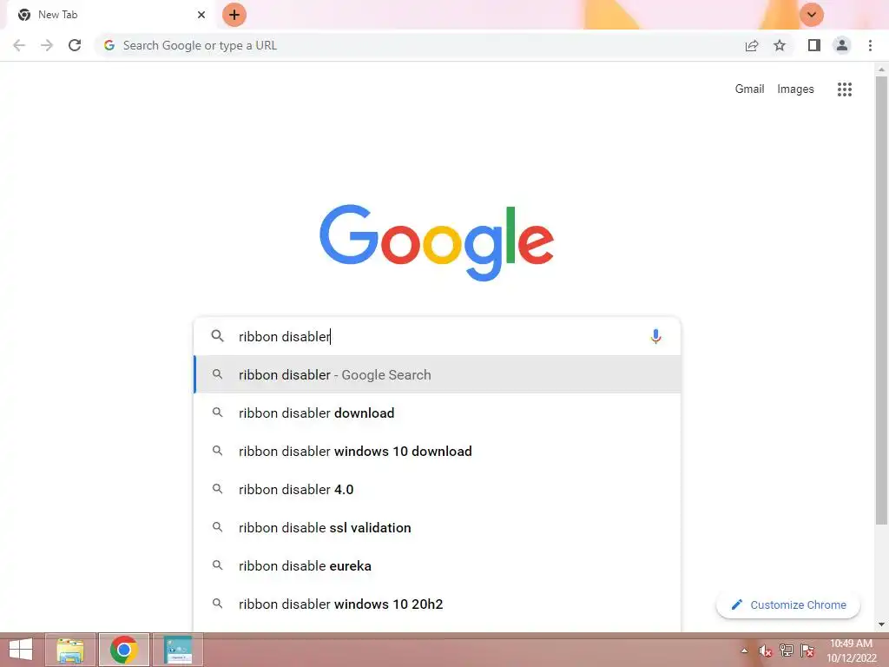
Task: Click magnifier icon beside 'ribbon disable eureka'
Action: tap(217, 565)
